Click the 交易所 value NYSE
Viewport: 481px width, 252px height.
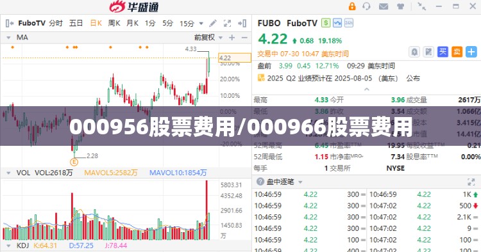tap(396, 168)
